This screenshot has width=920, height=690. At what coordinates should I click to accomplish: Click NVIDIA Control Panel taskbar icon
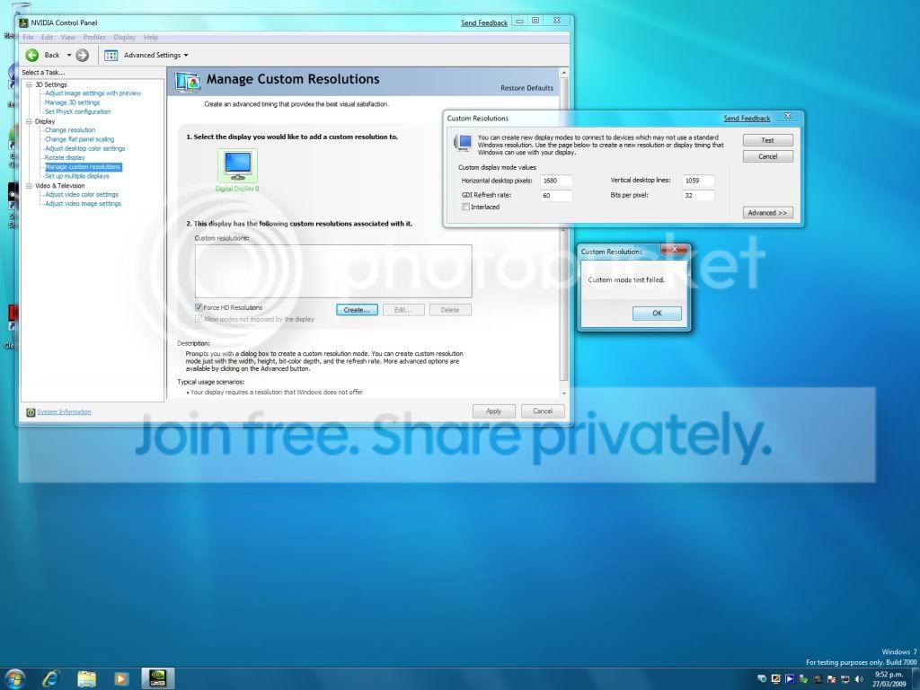157,679
